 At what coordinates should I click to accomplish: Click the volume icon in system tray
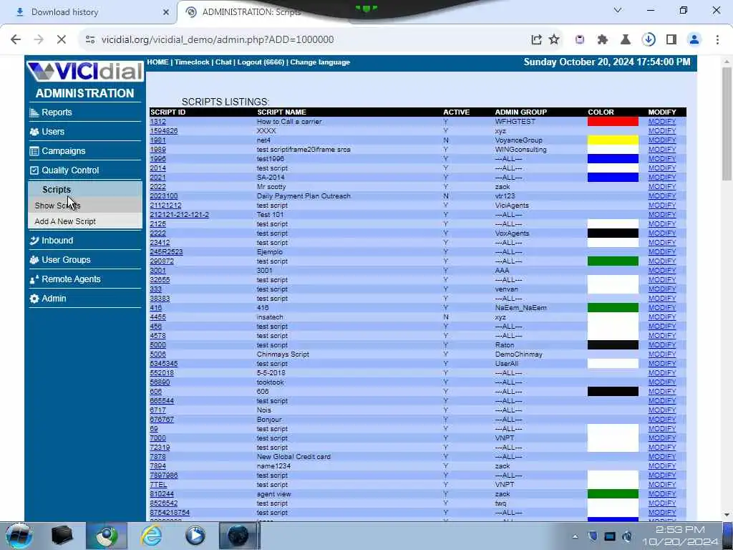click(x=627, y=536)
